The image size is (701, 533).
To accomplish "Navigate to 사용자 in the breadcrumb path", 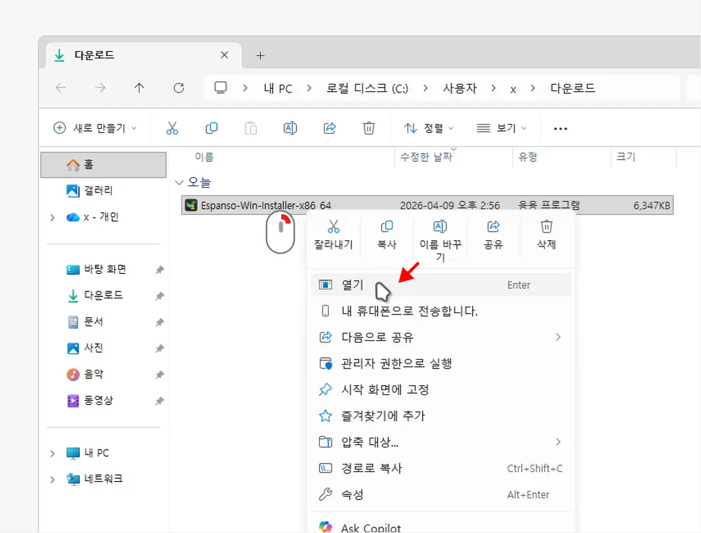I will point(462,88).
